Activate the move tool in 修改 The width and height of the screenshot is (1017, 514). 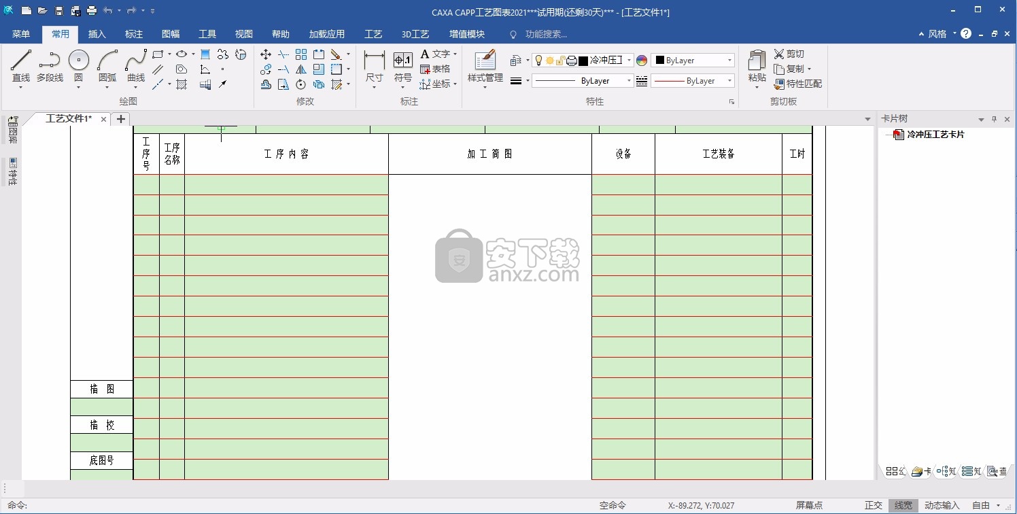click(266, 54)
